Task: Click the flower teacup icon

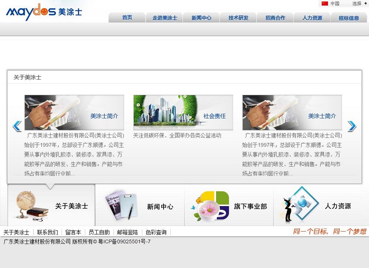Action: point(210,207)
